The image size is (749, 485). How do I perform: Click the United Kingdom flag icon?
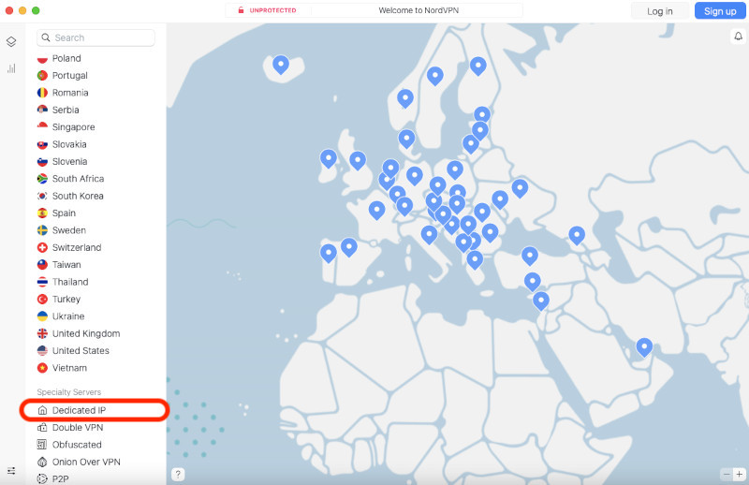point(42,333)
